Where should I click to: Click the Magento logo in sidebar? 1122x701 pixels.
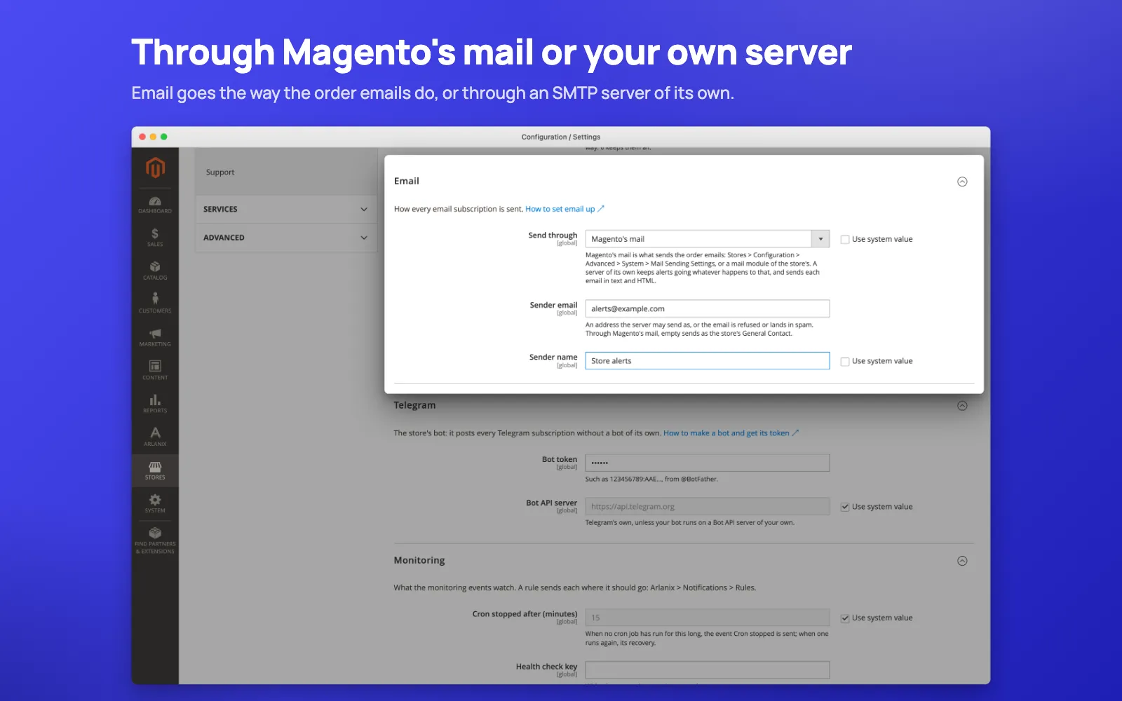(x=155, y=168)
